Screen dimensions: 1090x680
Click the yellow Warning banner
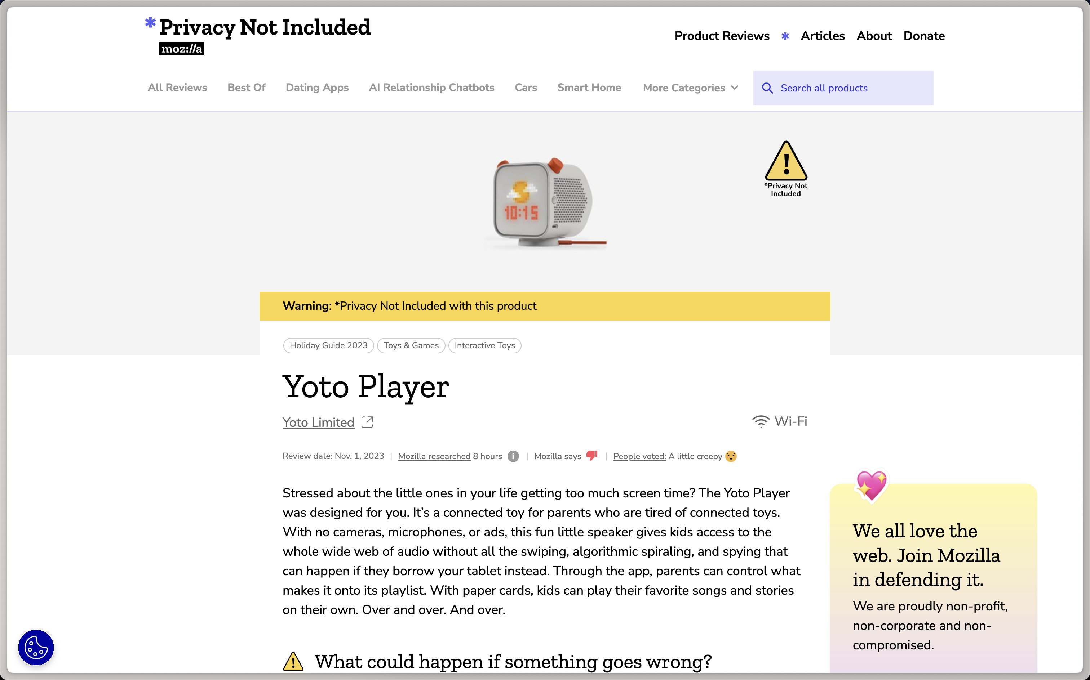(545, 306)
